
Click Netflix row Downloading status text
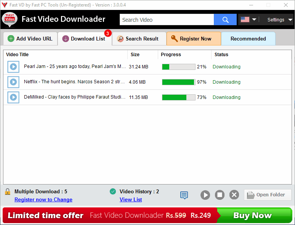tap(226, 82)
